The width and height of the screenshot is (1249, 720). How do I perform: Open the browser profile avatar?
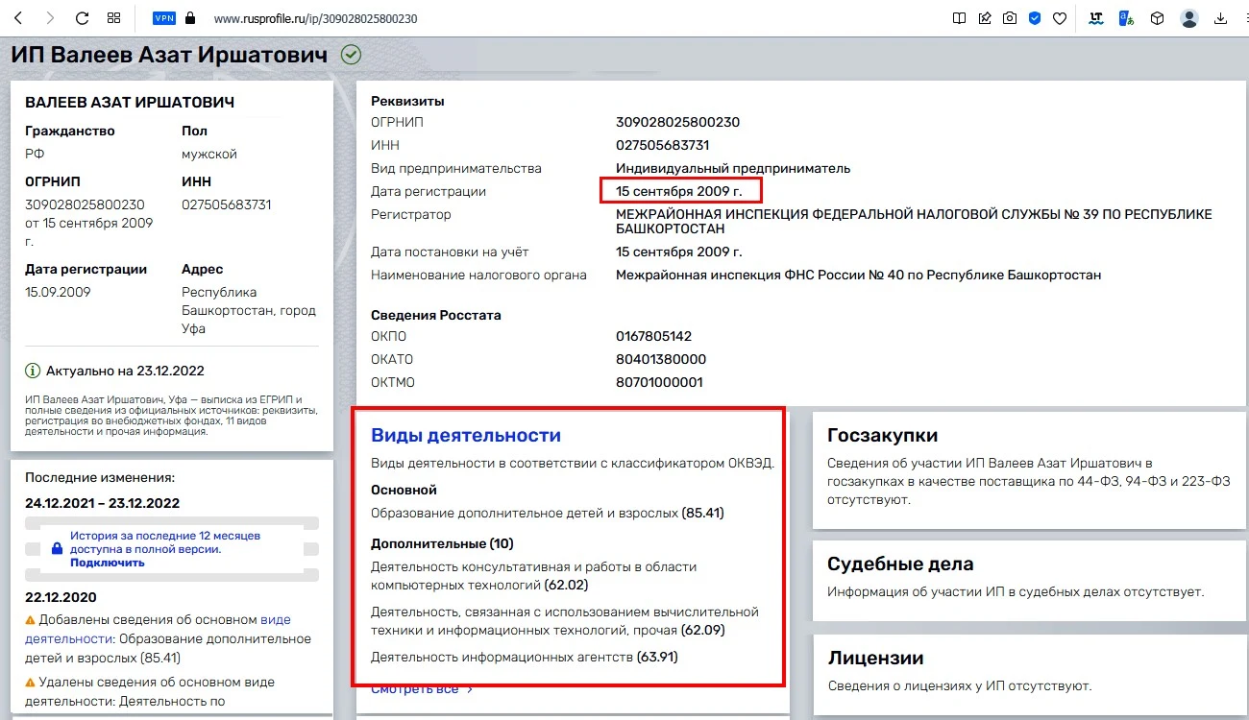[x=1189, y=18]
